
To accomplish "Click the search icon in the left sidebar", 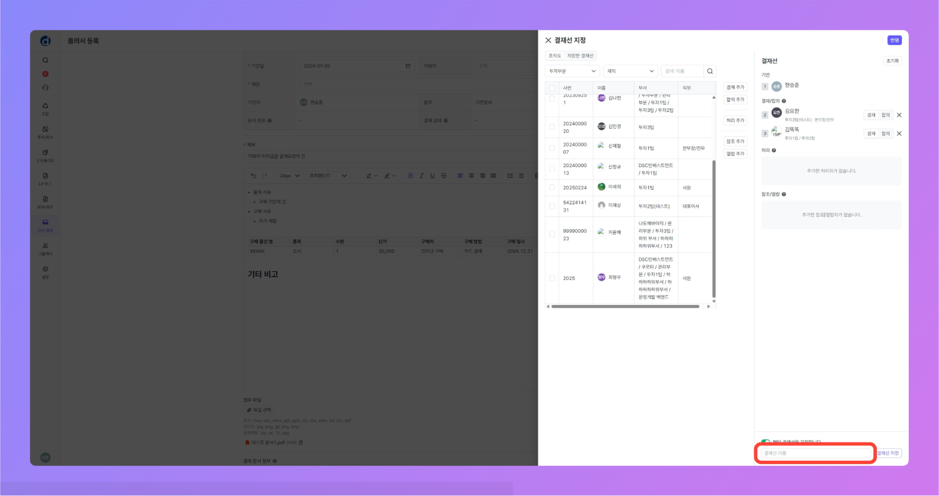I will 45,61.
